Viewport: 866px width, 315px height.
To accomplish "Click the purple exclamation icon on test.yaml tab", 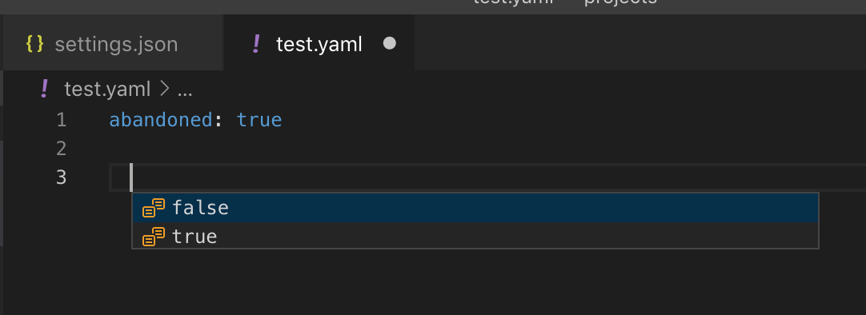I will (255, 44).
